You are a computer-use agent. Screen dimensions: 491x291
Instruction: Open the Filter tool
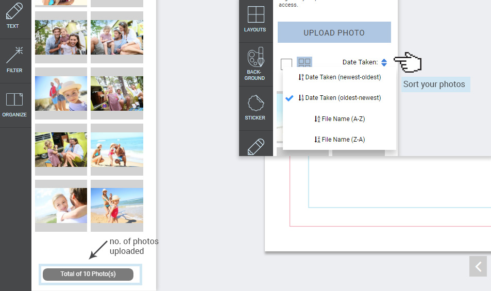tap(14, 60)
